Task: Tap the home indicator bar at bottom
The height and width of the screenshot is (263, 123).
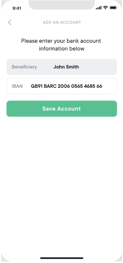Action: click(62, 258)
